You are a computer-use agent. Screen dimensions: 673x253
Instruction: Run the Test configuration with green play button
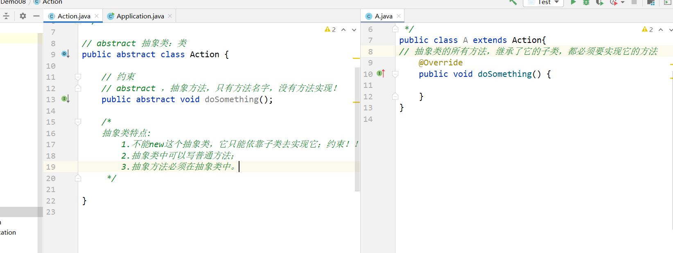click(574, 2)
